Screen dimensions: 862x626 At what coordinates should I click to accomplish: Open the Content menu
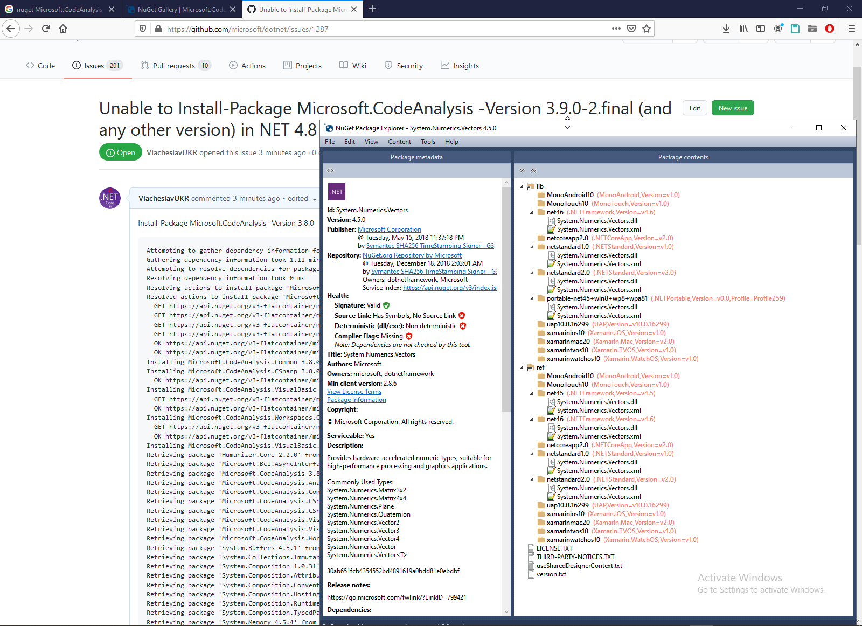click(x=399, y=142)
